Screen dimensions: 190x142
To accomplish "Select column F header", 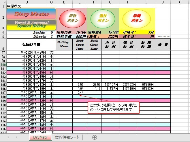I will [x=94, y=2].
